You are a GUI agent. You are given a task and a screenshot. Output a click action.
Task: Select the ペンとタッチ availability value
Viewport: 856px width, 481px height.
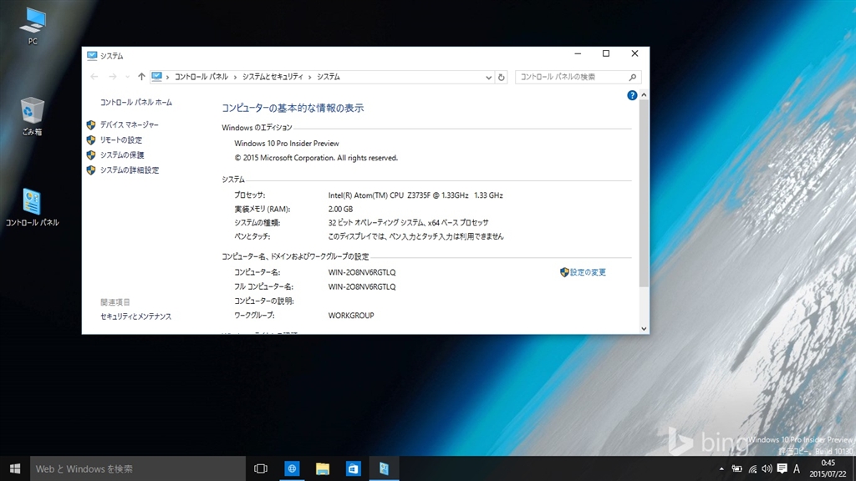click(x=416, y=236)
